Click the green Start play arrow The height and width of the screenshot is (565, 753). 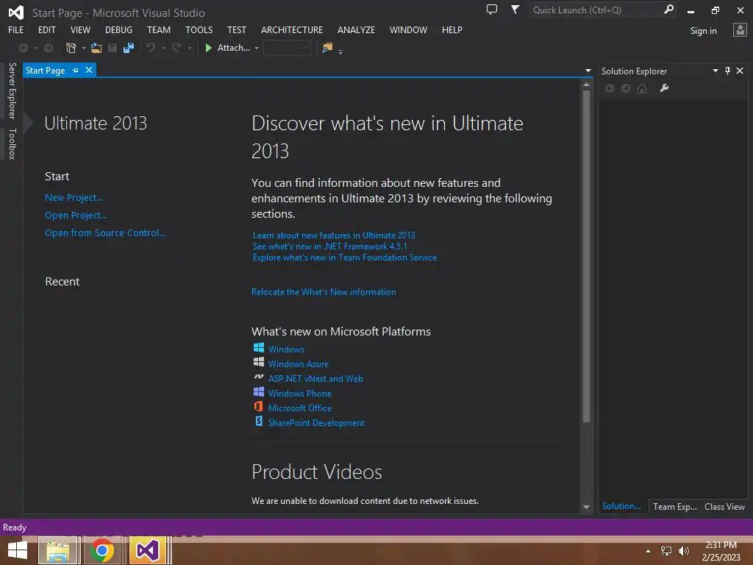pyautogui.click(x=208, y=48)
